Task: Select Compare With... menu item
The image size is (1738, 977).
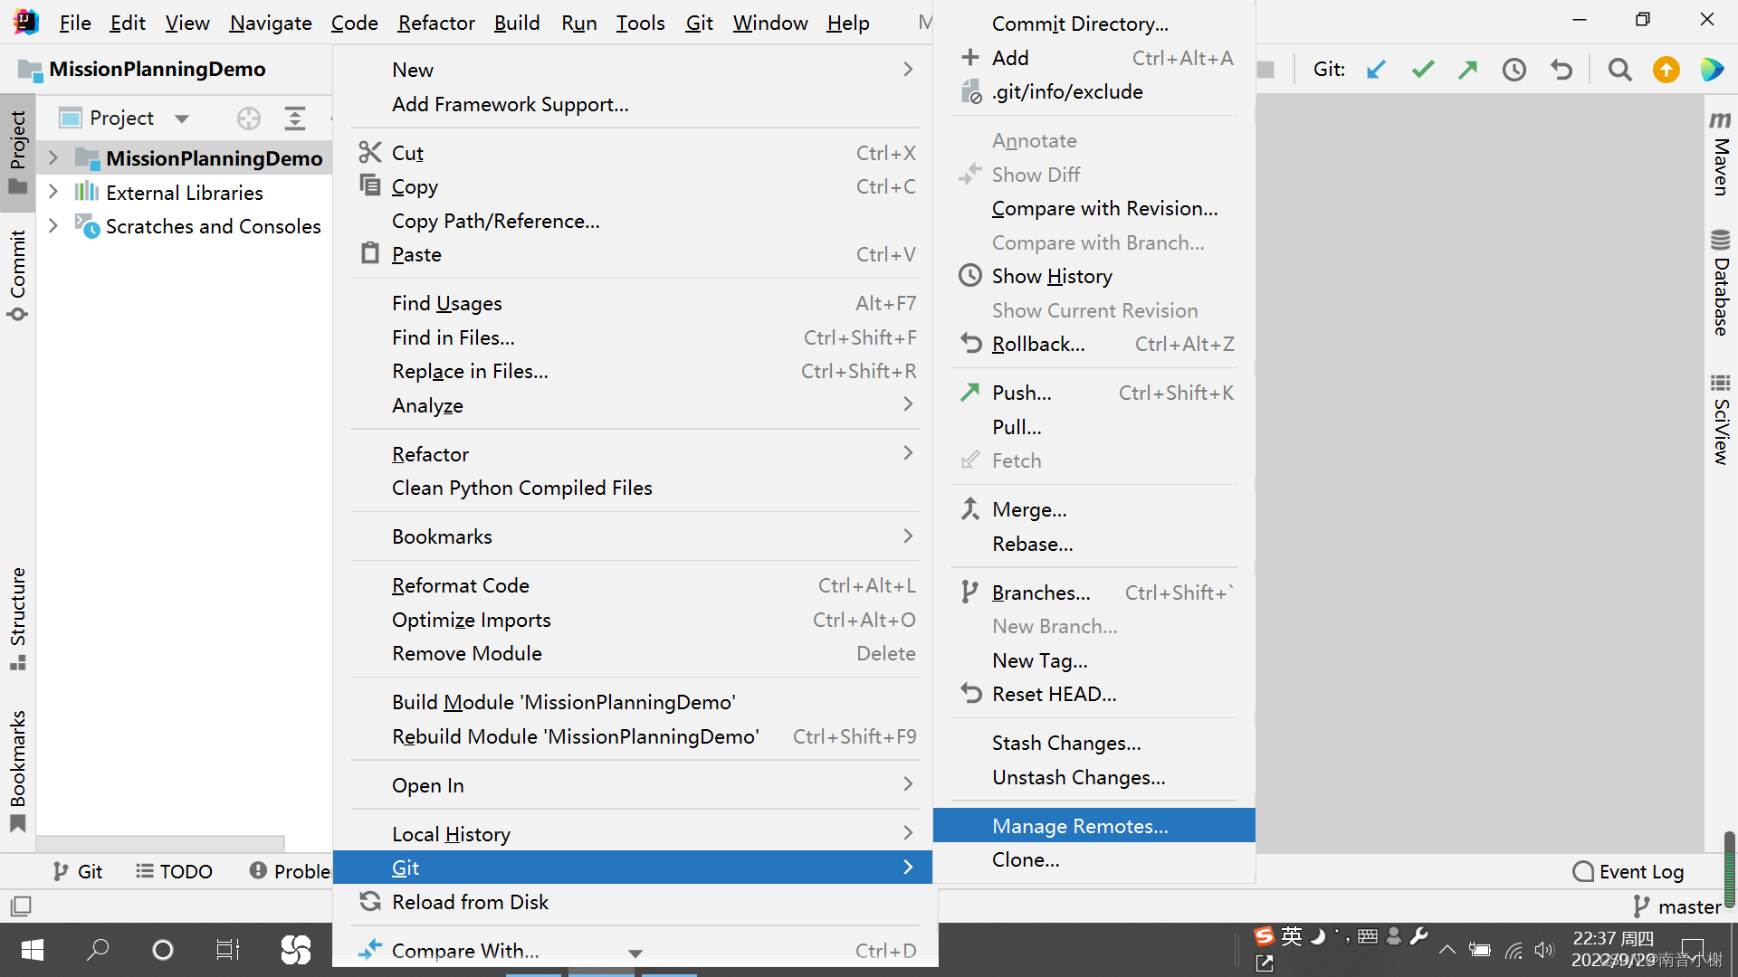Action: coord(634,950)
